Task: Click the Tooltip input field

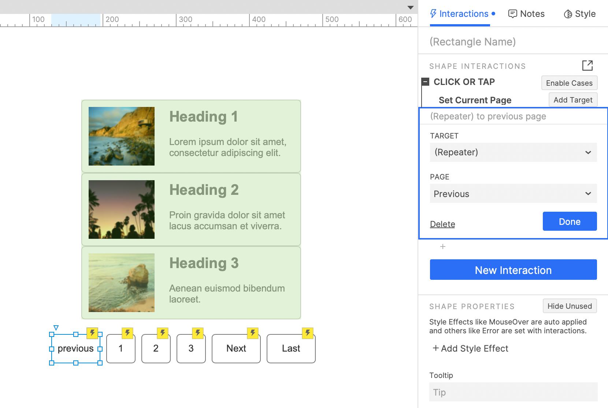Action: [x=513, y=392]
